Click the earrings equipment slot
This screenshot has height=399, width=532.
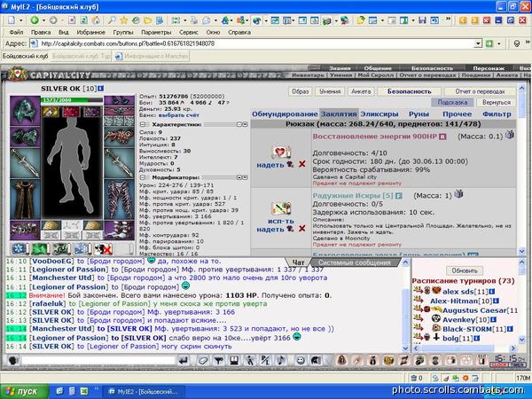(x=119, y=100)
